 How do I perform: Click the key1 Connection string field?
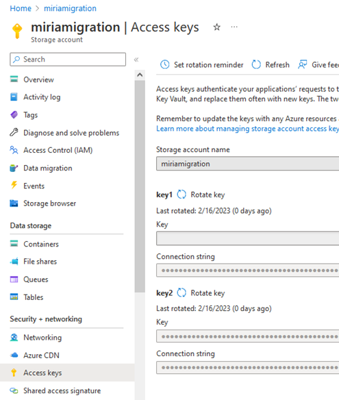[x=247, y=270]
